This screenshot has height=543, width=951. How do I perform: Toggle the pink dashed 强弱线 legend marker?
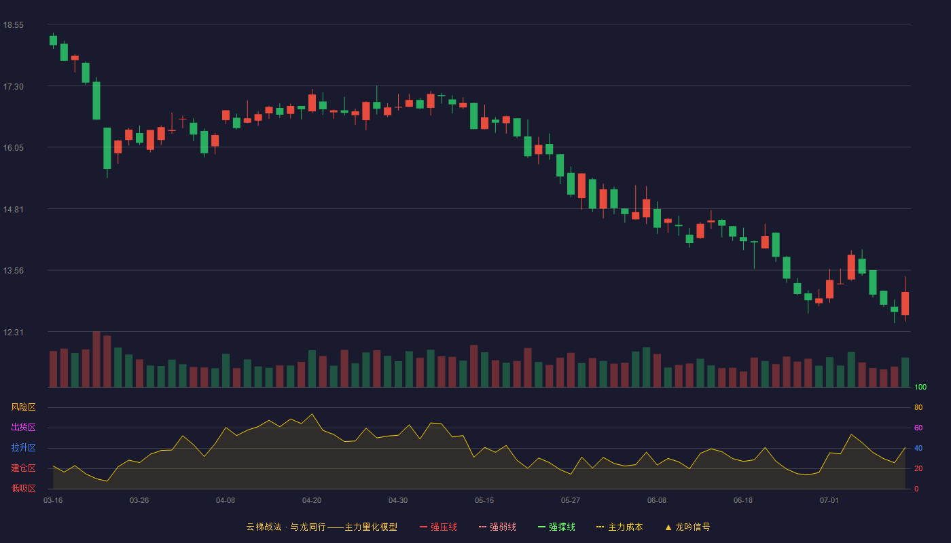482,527
